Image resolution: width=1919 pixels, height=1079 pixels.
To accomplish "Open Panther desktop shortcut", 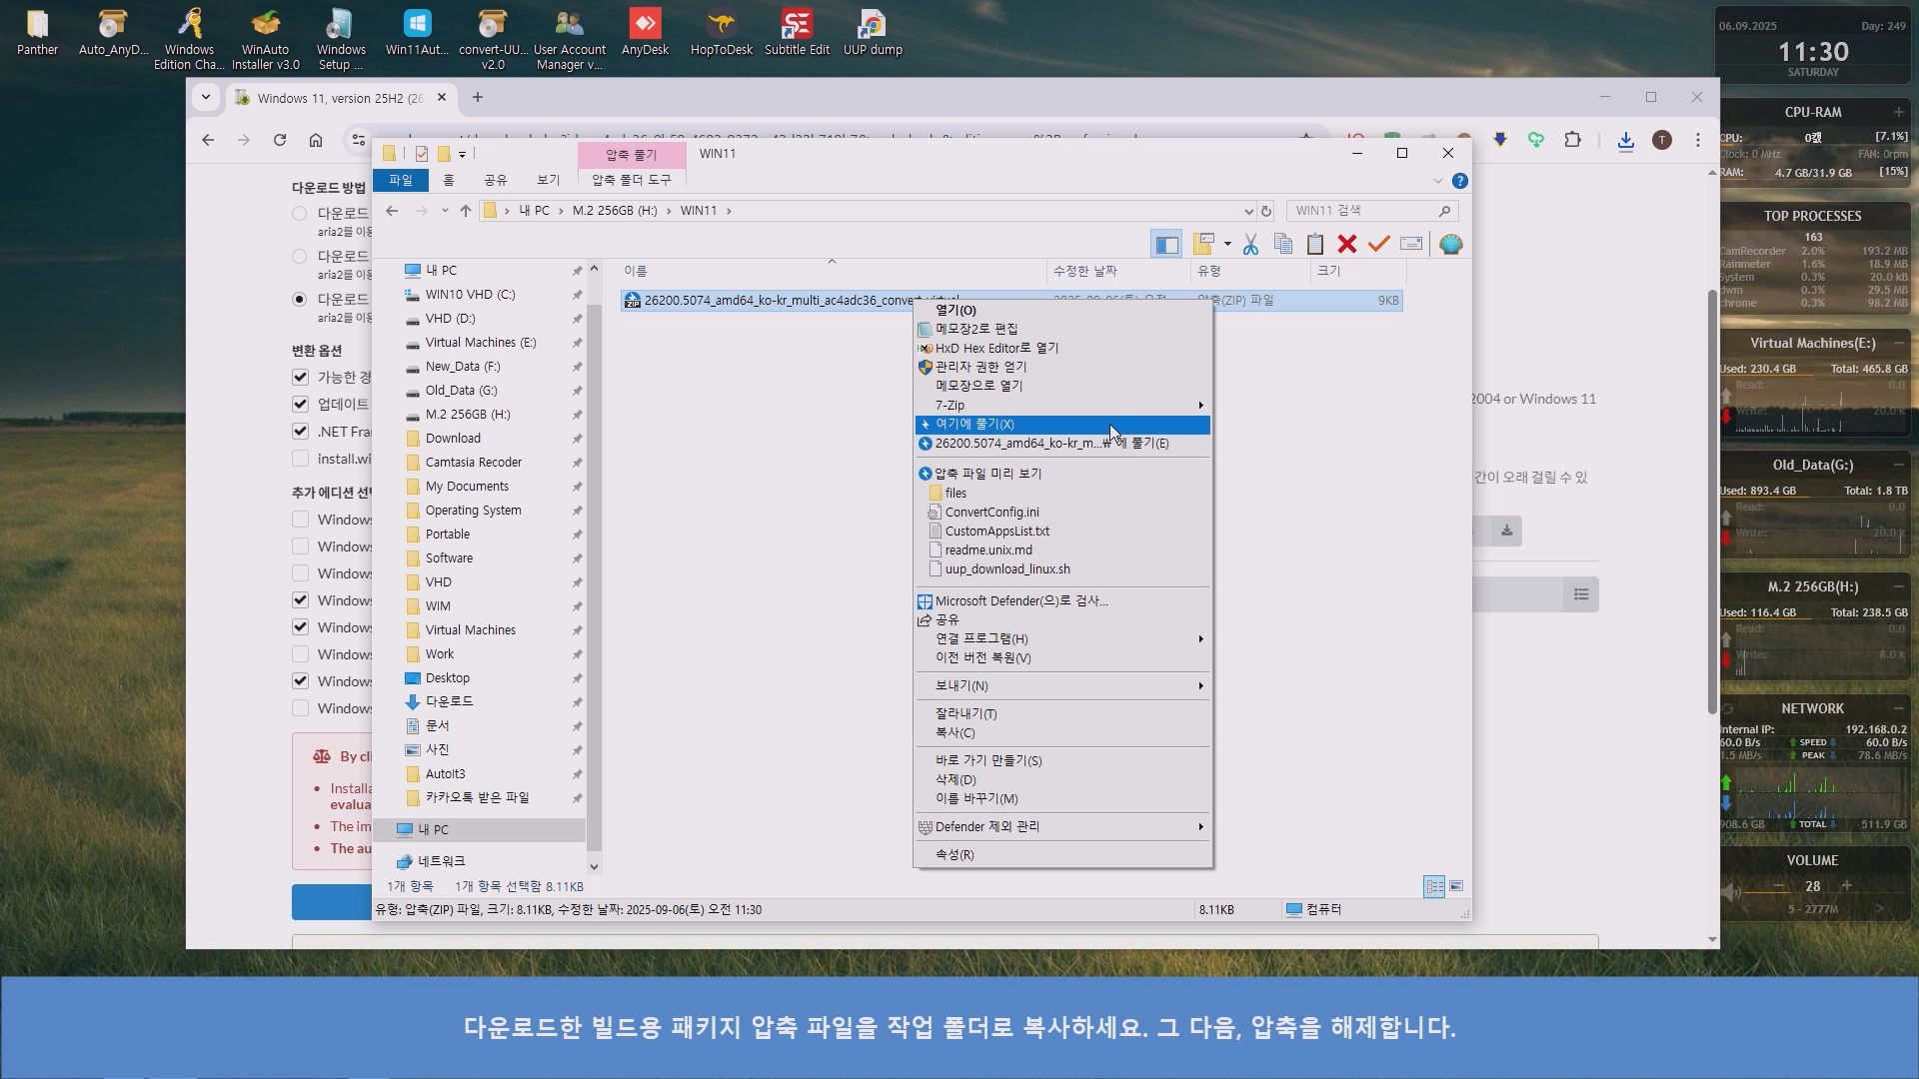I will click(x=37, y=33).
